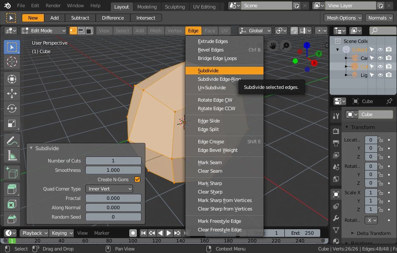397x253 pixels.
Task: Collapse the Subdivide operator panel
Action: coord(31,148)
